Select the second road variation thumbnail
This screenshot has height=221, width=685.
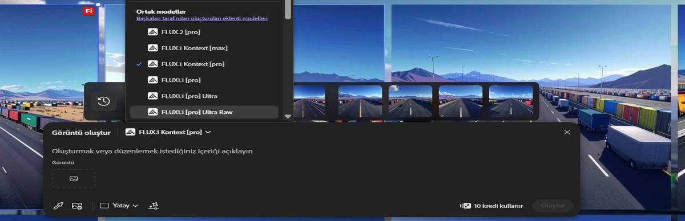click(x=360, y=101)
